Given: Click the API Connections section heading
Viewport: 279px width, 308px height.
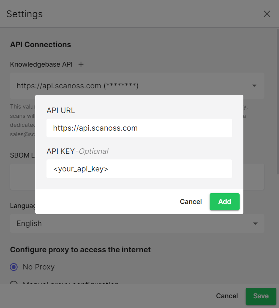Looking at the screenshot, I should (x=40, y=44).
